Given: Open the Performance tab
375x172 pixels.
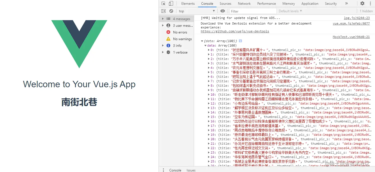Looking at the screenshot, I should 267,4.
